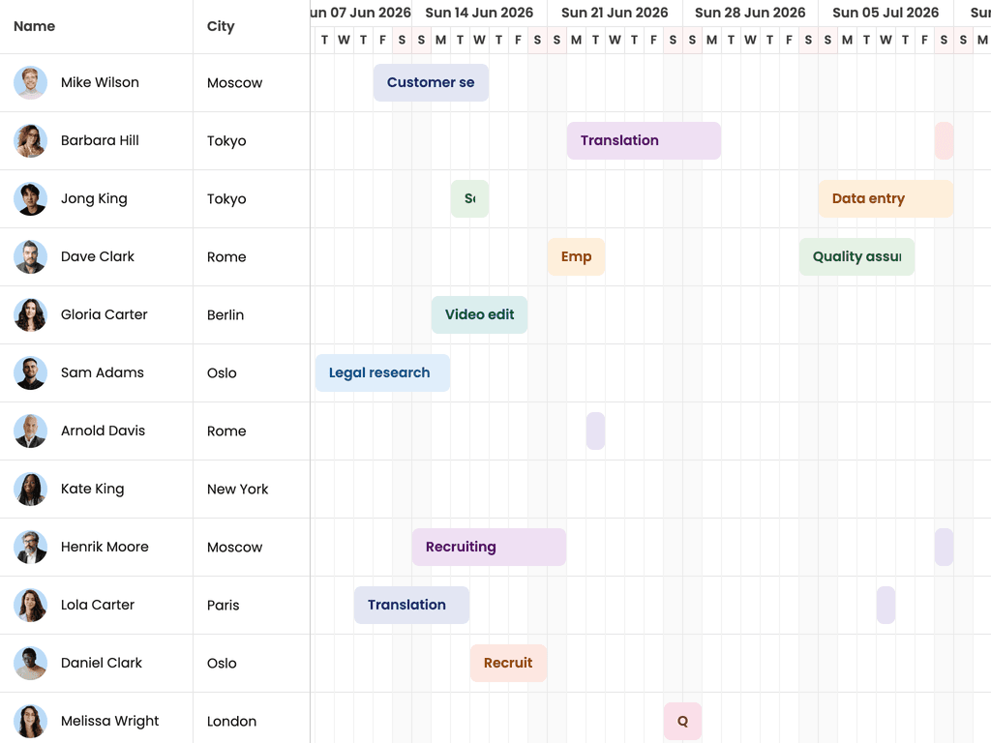Click the Legal research event bar

pos(383,373)
